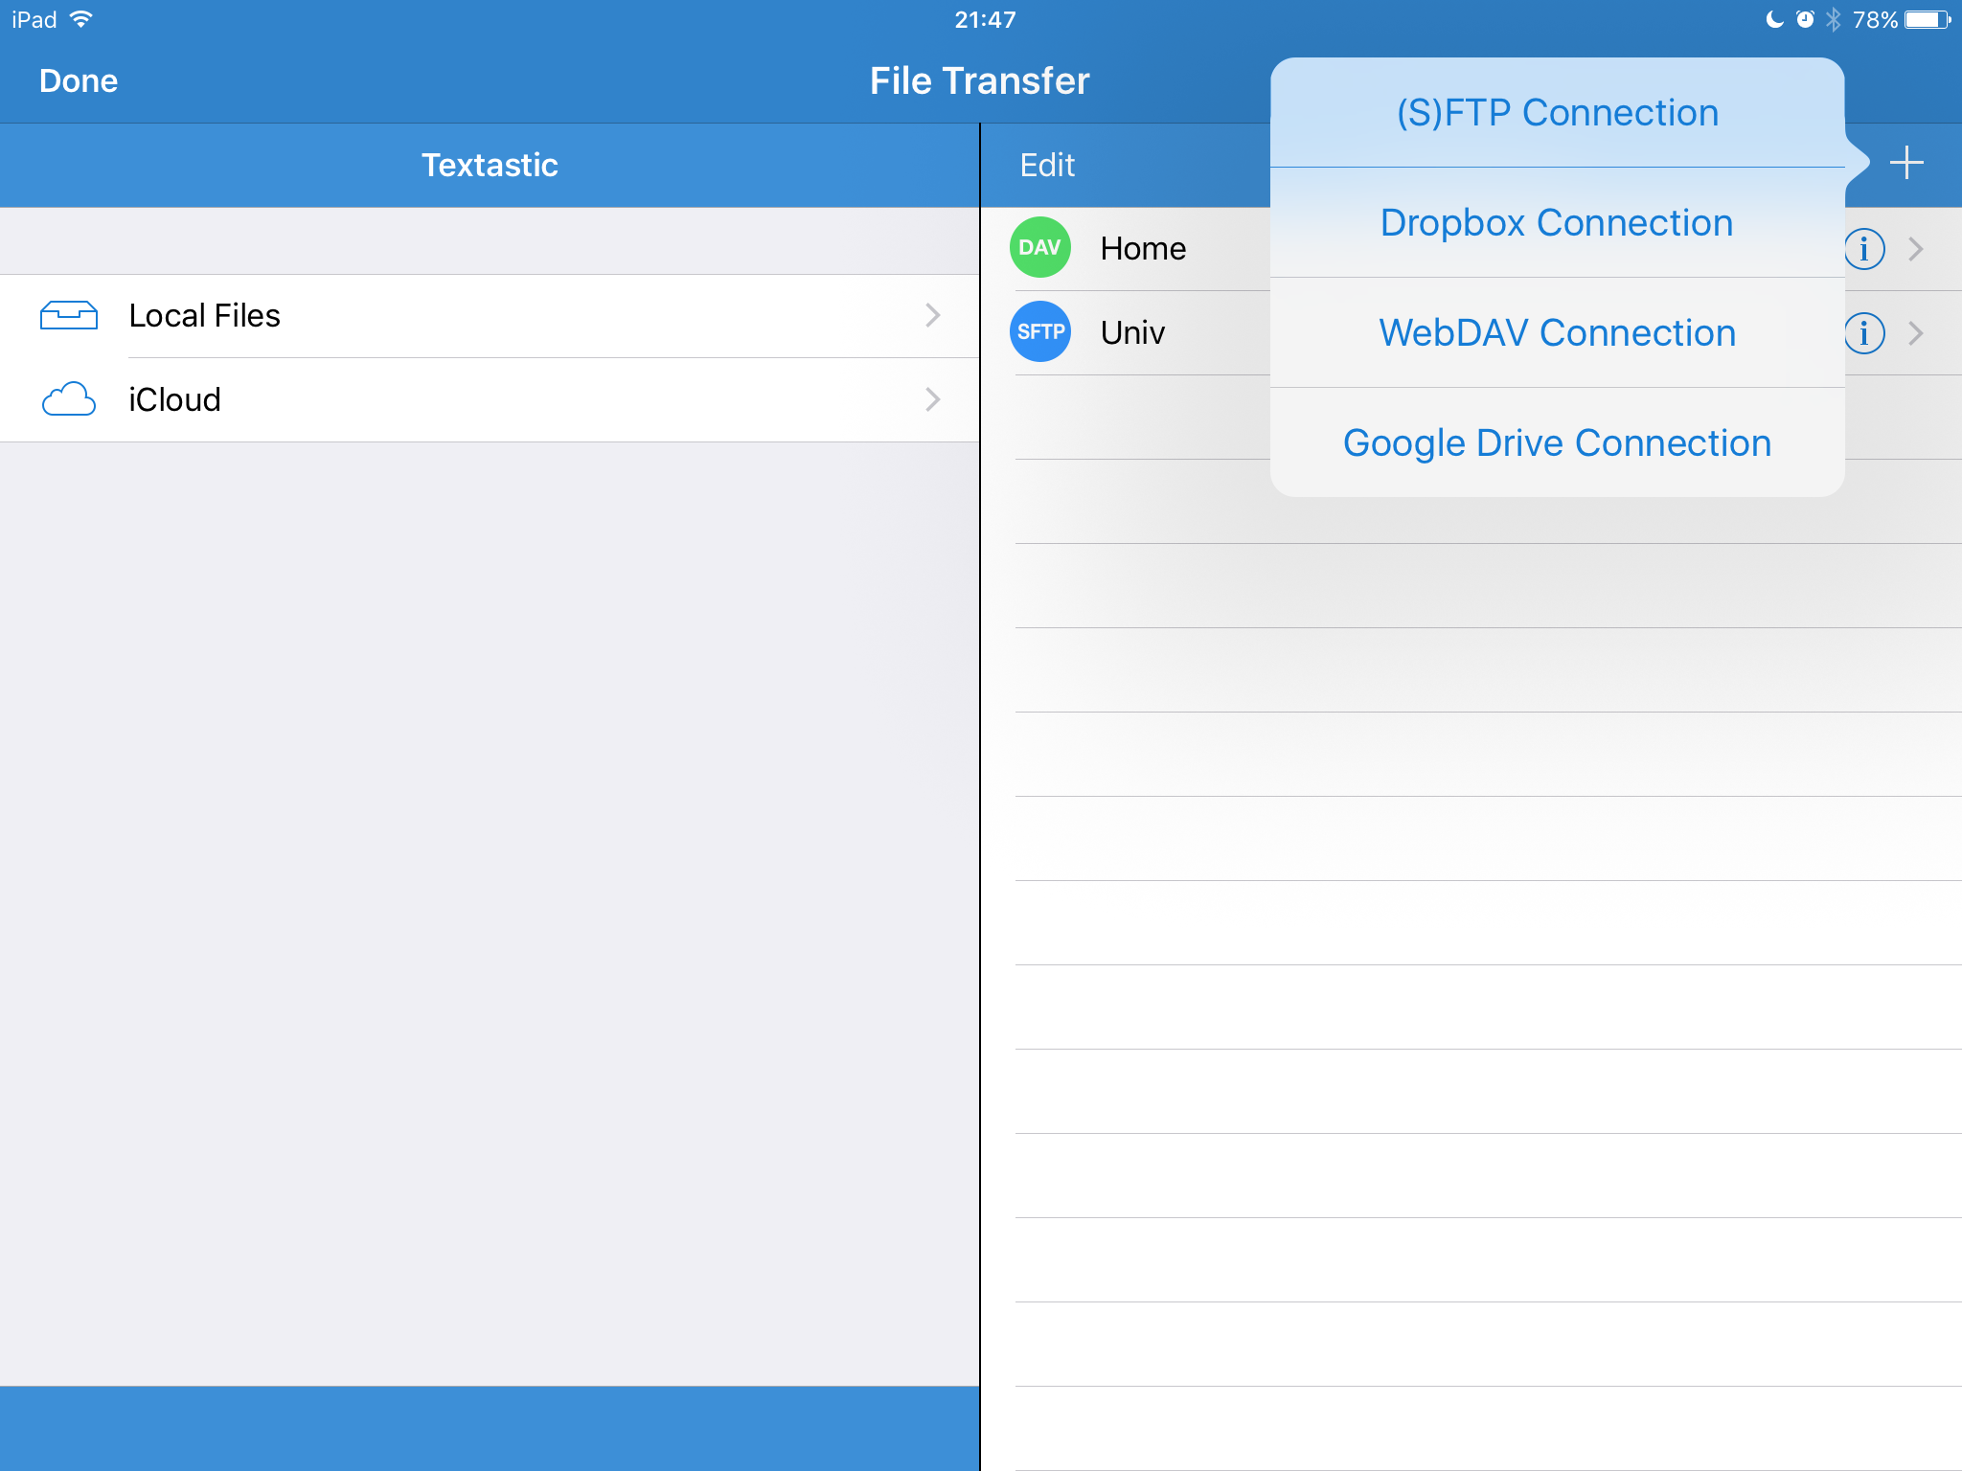
Task: Select Dropbox Connection option
Action: pyautogui.click(x=1557, y=223)
